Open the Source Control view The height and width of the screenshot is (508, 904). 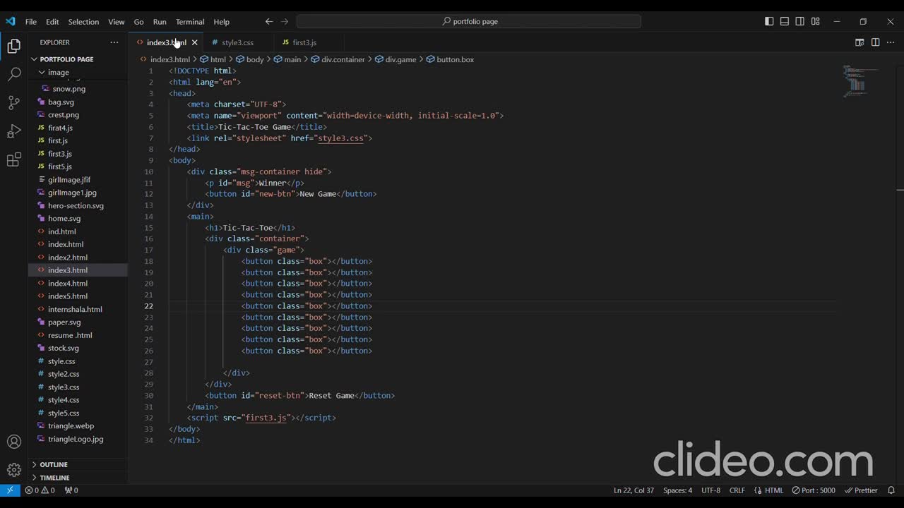coord(14,103)
